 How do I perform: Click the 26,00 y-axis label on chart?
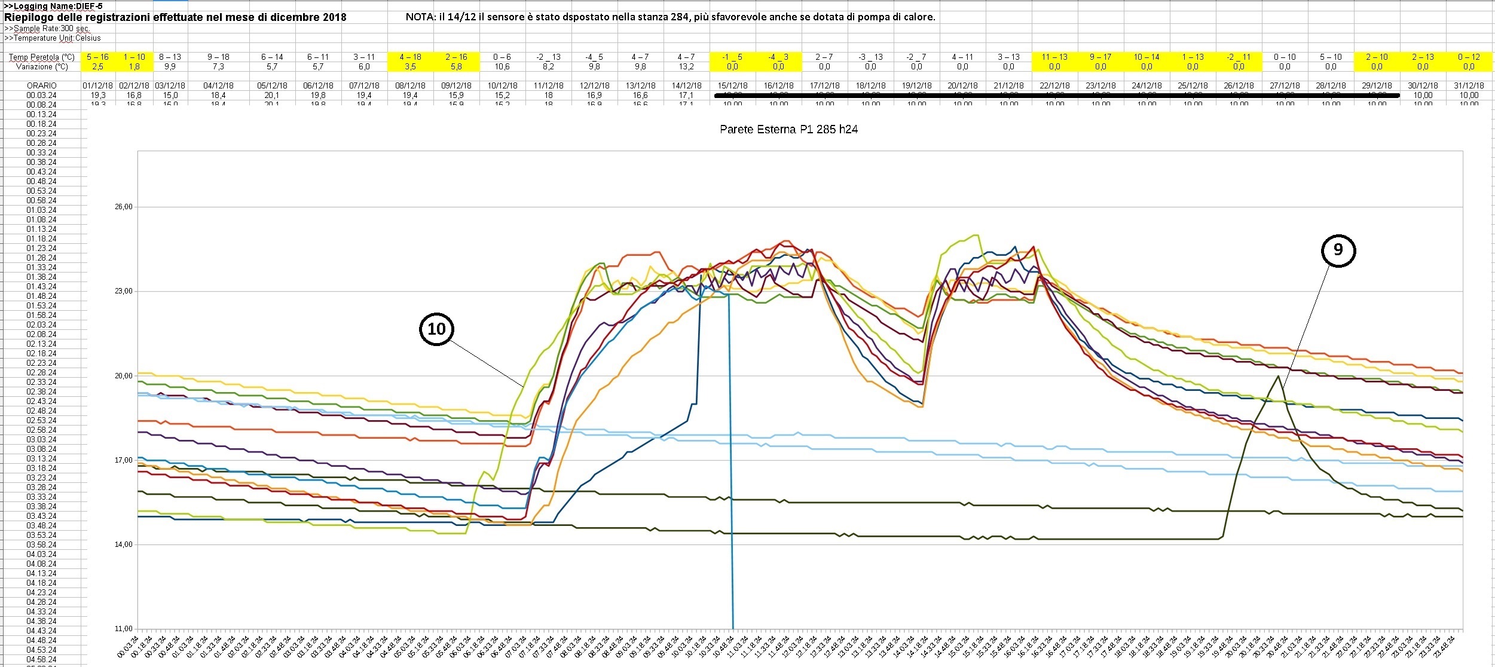124,207
